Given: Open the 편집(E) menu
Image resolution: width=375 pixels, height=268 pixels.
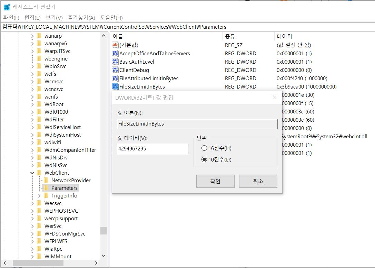Looking at the screenshot, I should click(32, 18).
